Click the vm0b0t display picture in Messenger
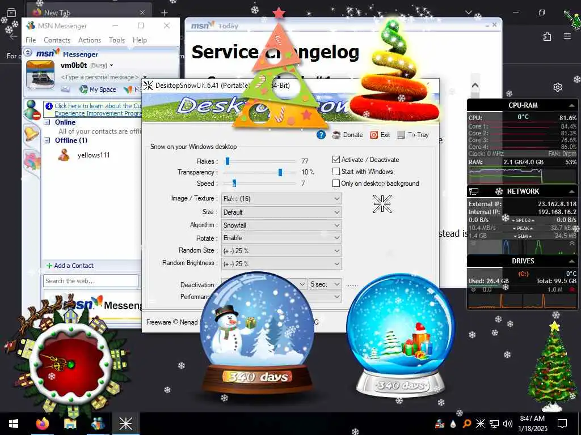This screenshot has height=435, width=581. click(x=40, y=75)
